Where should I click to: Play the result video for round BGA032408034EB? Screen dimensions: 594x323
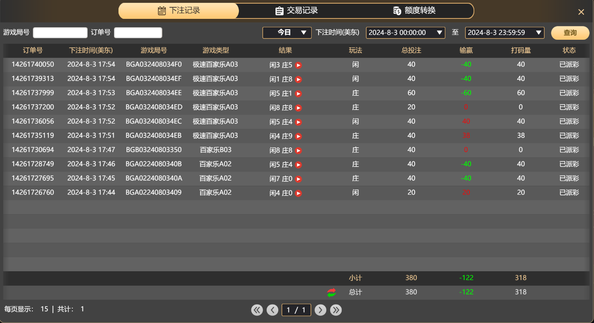click(298, 136)
